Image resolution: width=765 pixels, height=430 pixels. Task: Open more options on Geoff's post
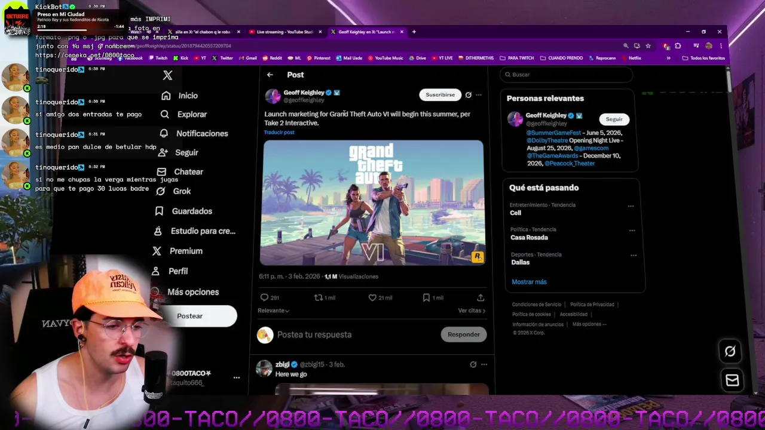(x=478, y=94)
